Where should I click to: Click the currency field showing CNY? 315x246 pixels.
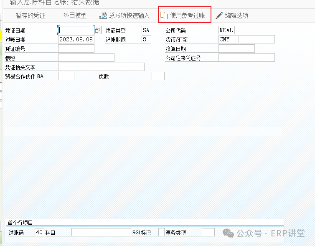[x=228, y=39]
